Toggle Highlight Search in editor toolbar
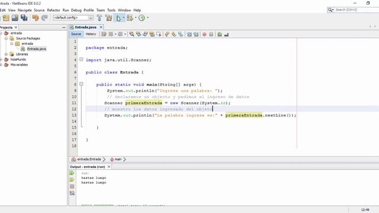Viewport: 379px width, 213px height. [152, 34]
